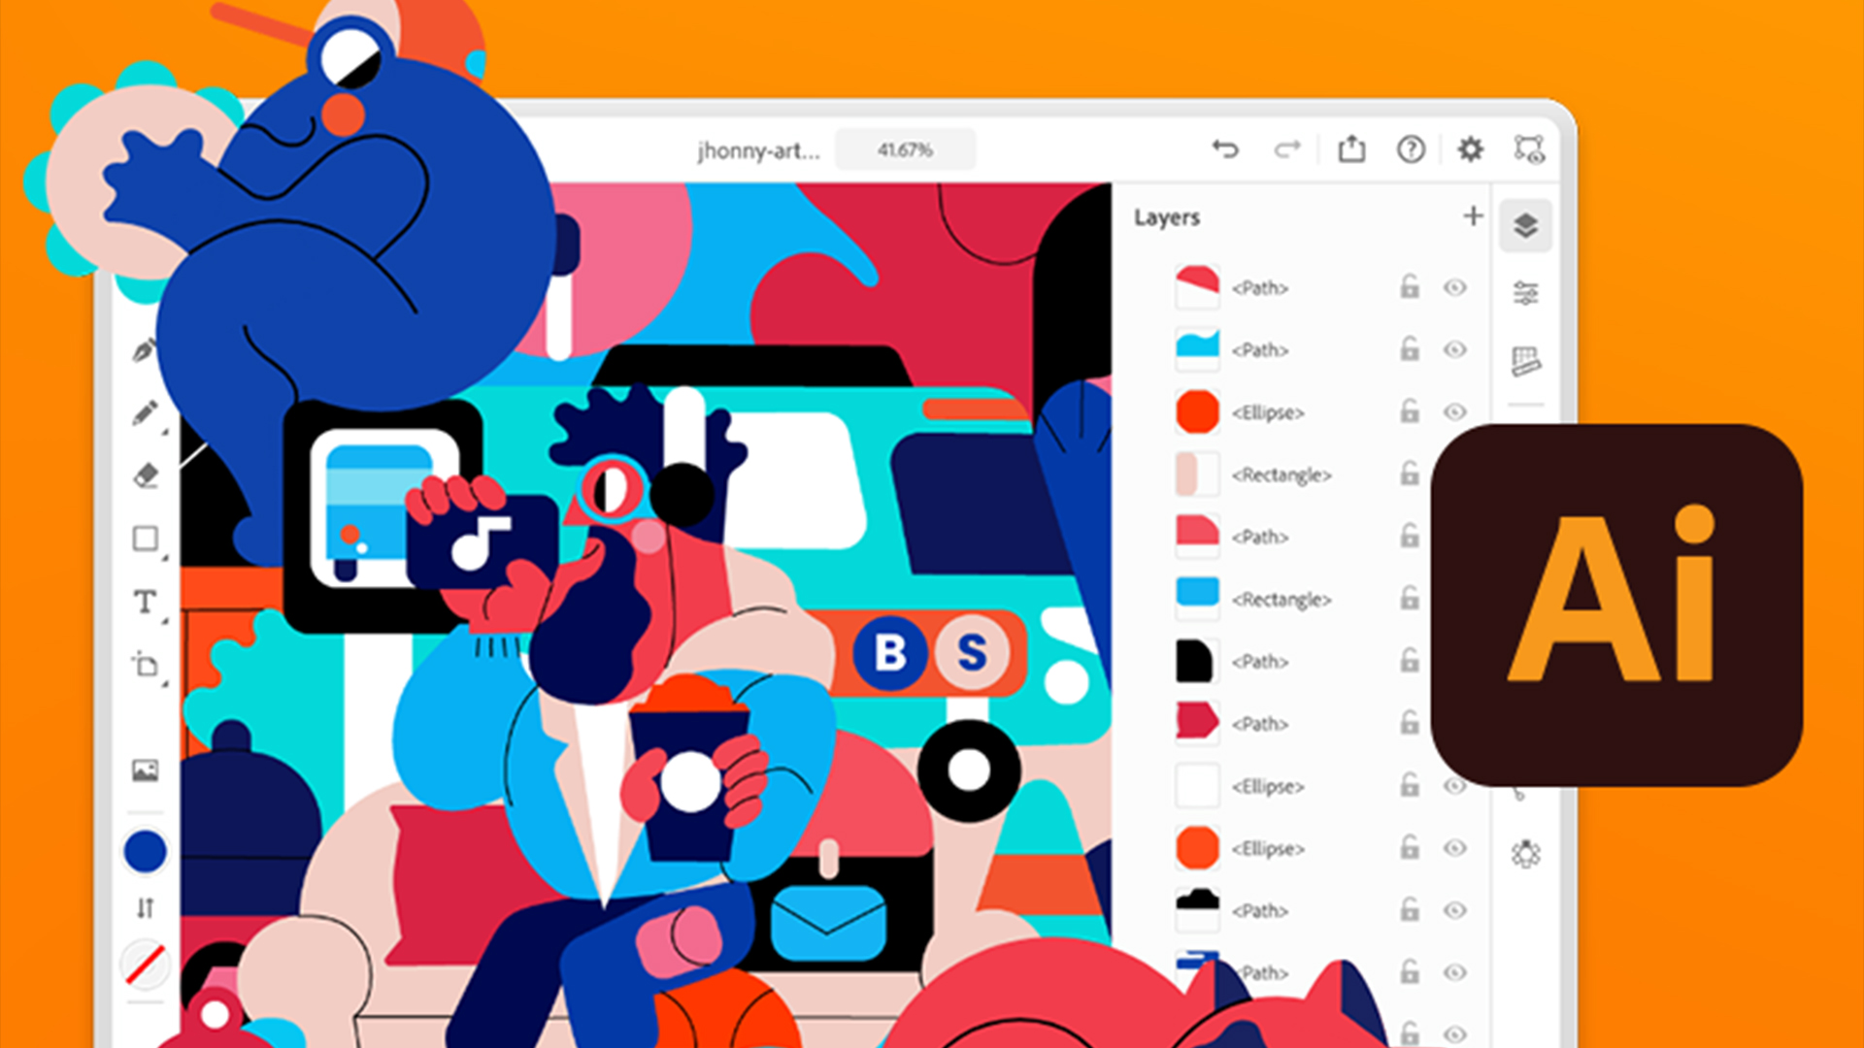
Task: Select the Text tool in toolbar
Action: click(145, 600)
